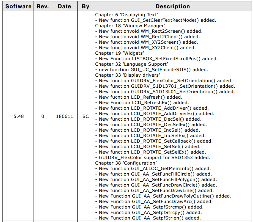The width and height of the screenshot is (253, 222).
Task: Select software version 5.48 cell
Action: coord(18,116)
